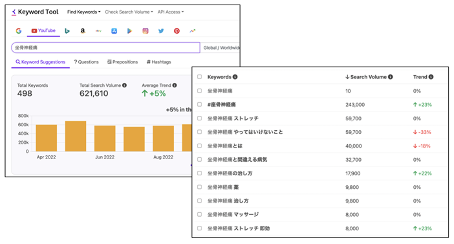Open the Trends chart icon
The image size is (454, 244).
coord(192,30)
